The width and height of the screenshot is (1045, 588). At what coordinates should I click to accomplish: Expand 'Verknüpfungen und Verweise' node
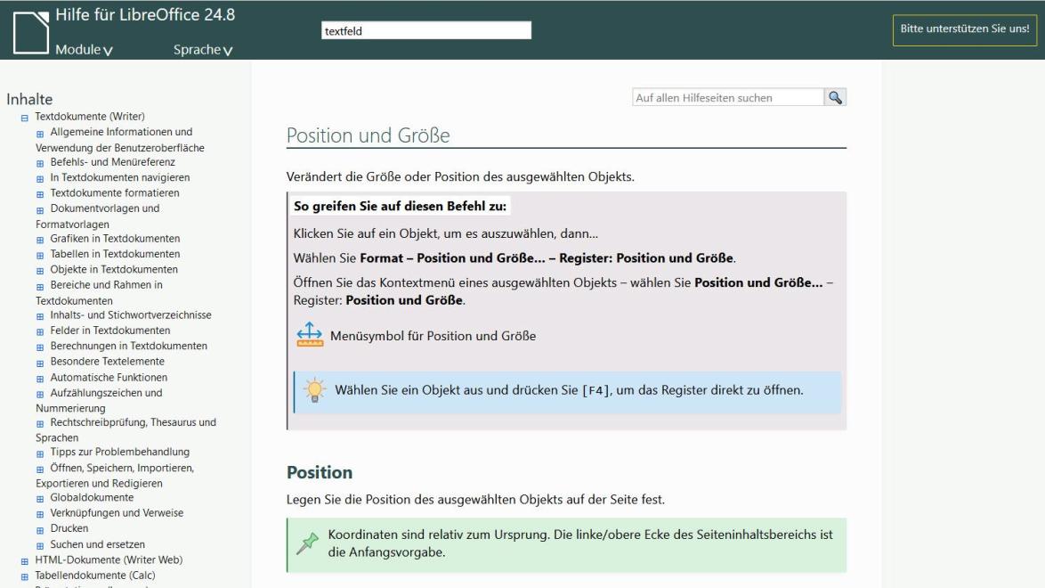(x=40, y=515)
